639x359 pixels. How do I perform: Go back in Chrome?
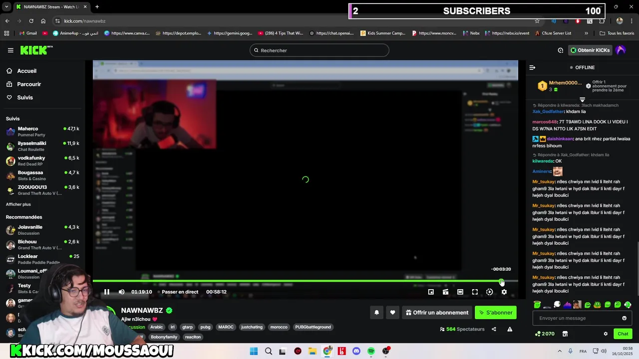7,21
